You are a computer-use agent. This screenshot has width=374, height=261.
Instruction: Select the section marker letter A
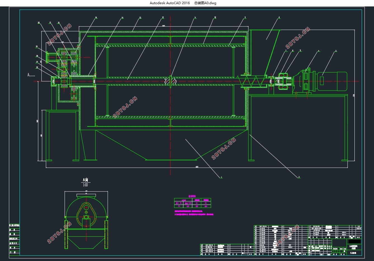(29, 75)
